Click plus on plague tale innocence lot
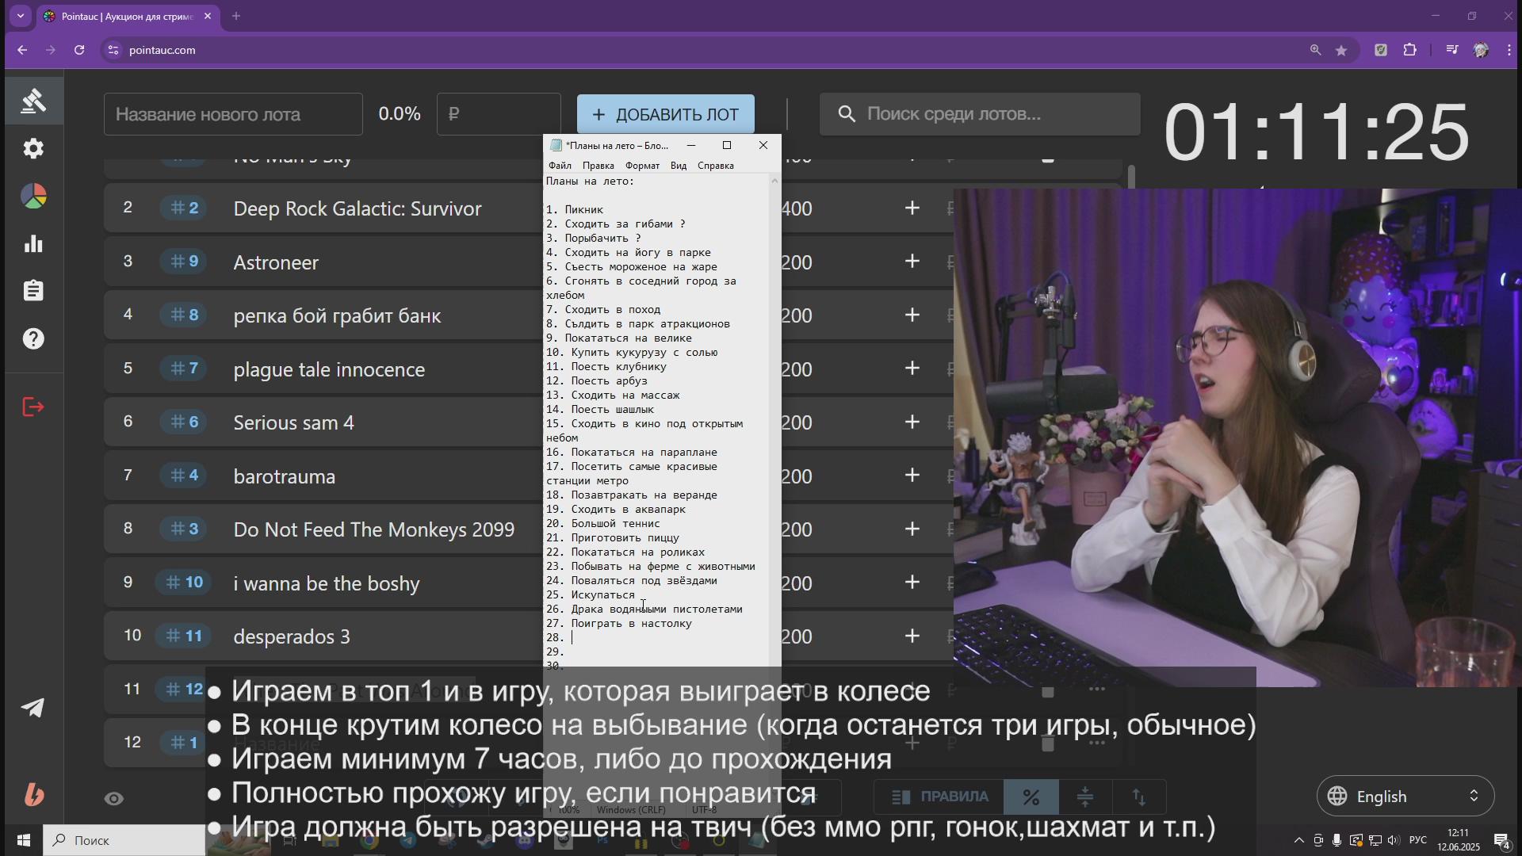Image resolution: width=1522 pixels, height=856 pixels. point(912,369)
